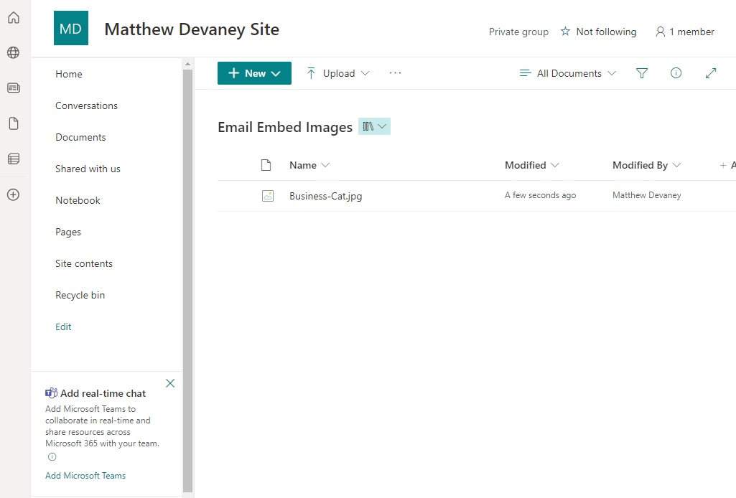The height and width of the screenshot is (498, 736).
Task: Open the My news icon in app bar
Action: (14, 88)
